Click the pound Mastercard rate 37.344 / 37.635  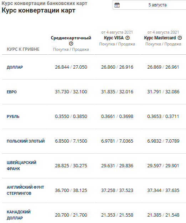[163, 190]
